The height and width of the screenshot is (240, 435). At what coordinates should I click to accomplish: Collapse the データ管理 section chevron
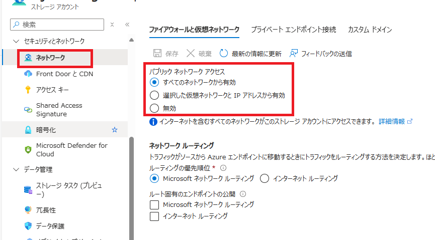[16, 169]
